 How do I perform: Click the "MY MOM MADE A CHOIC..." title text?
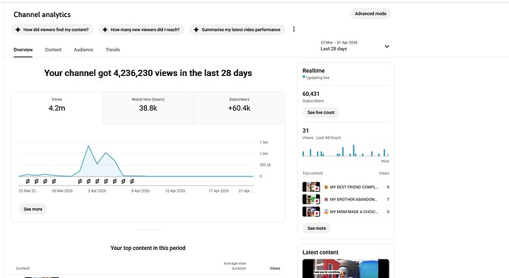point(354,212)
